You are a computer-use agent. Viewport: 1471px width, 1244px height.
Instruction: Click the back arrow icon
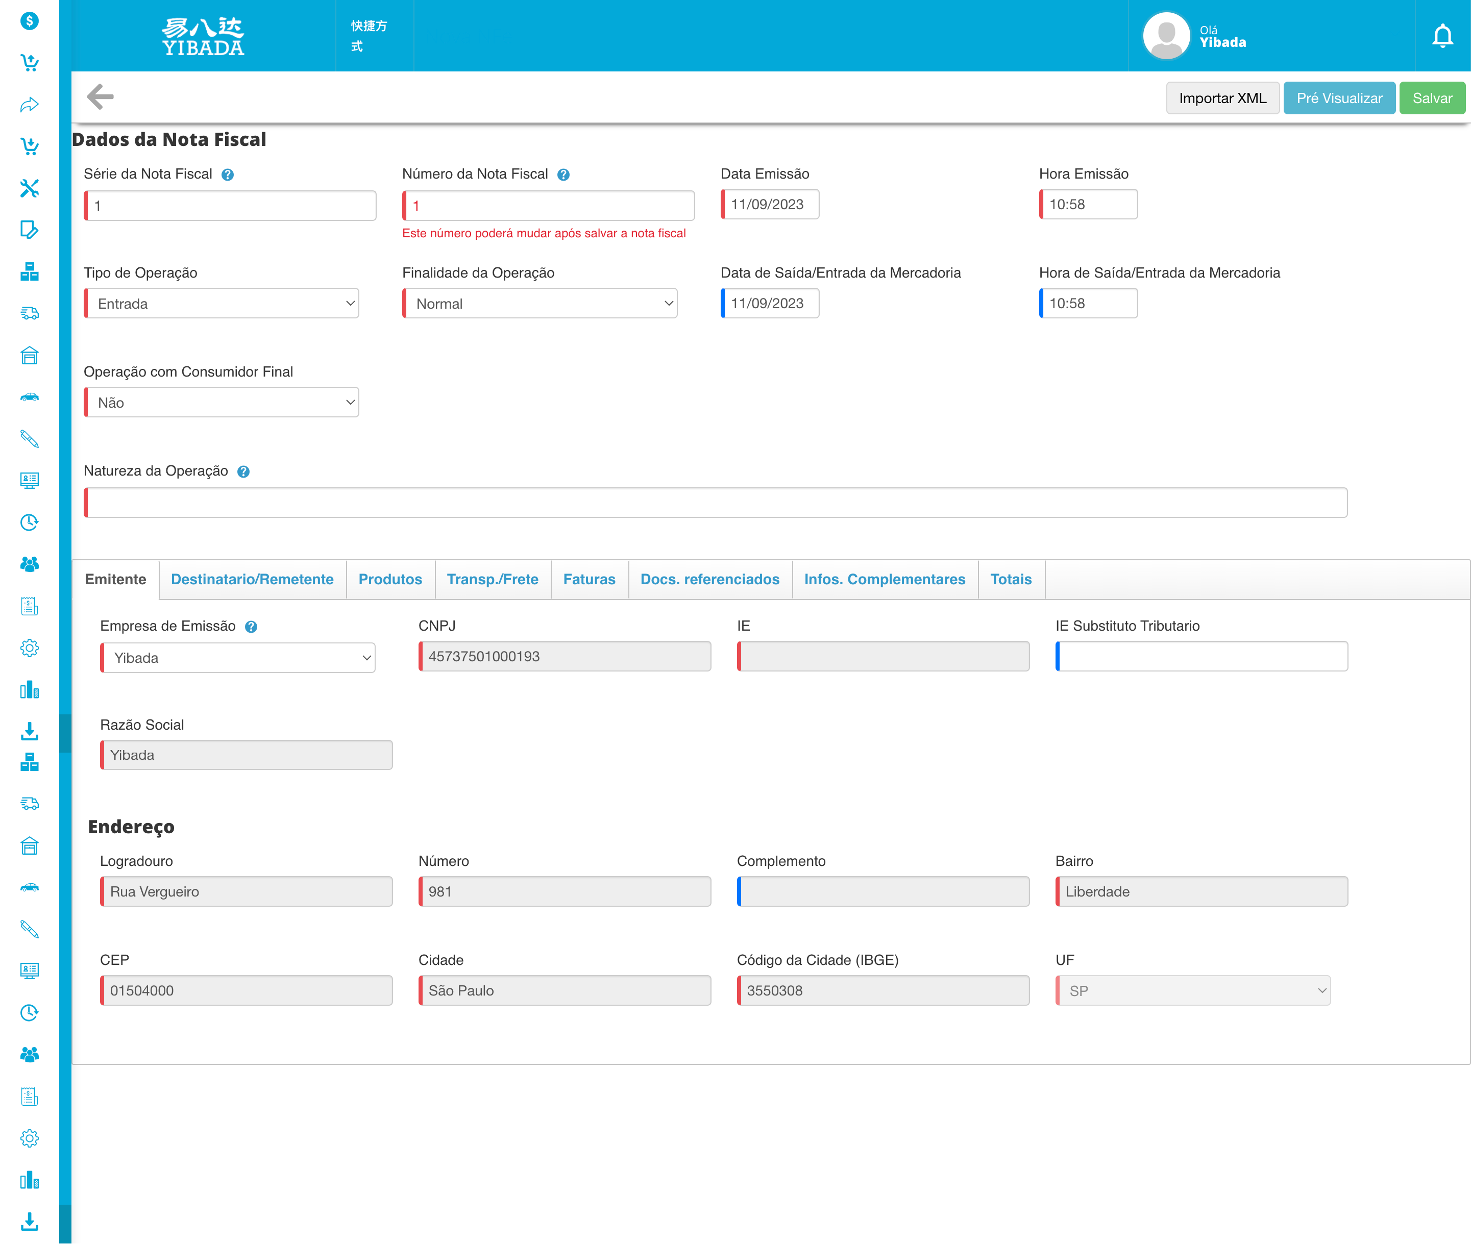click(x=100, y=97)
